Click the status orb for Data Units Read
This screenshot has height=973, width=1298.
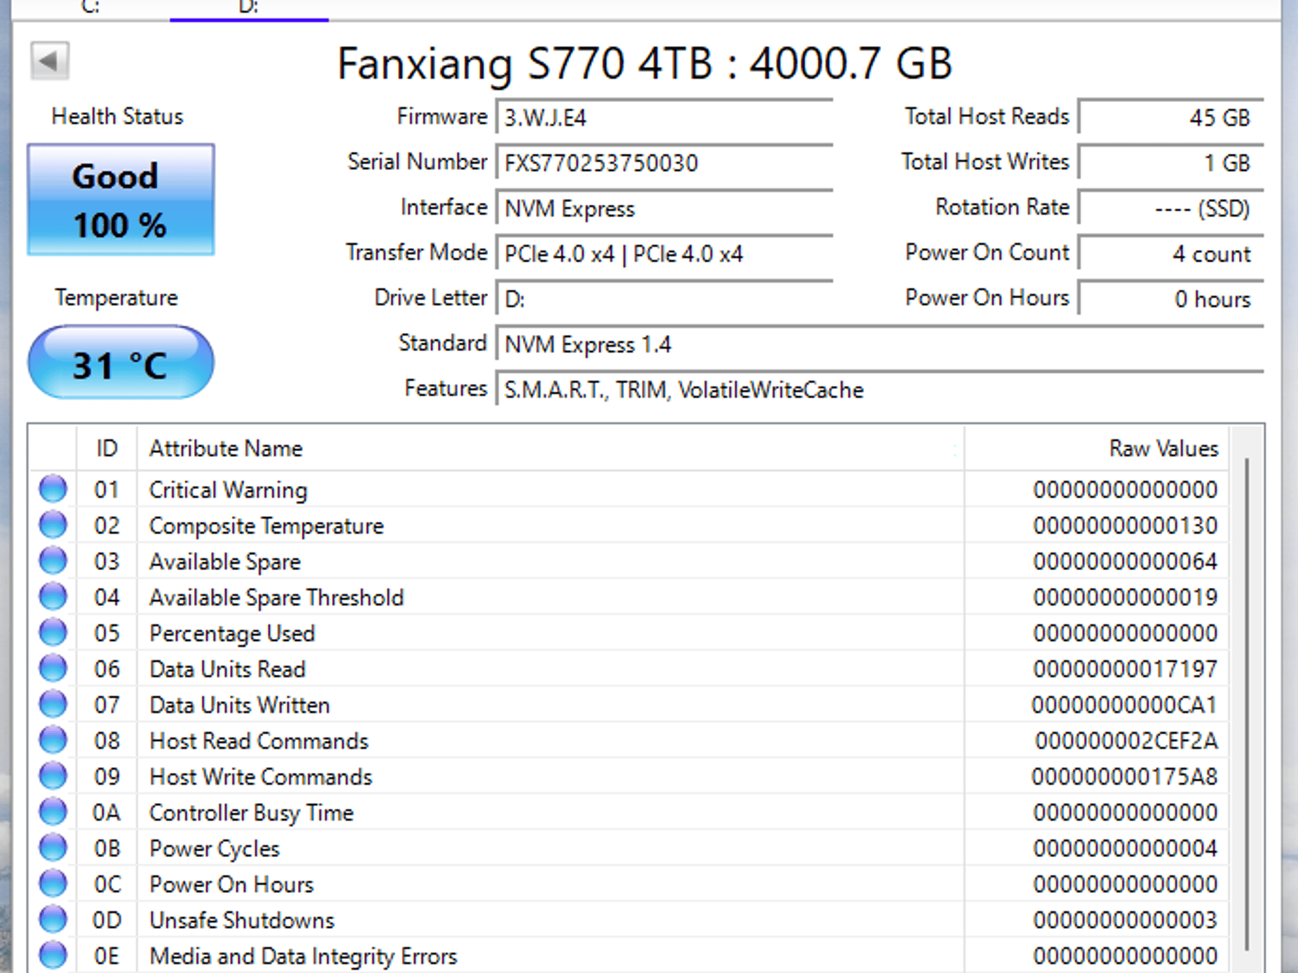point(53,668)
